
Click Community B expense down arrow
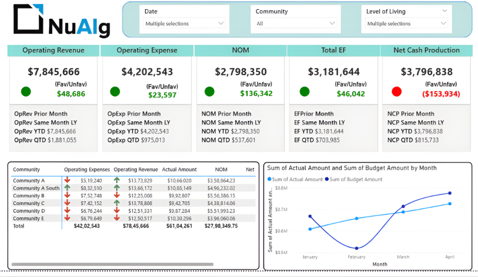67,195
